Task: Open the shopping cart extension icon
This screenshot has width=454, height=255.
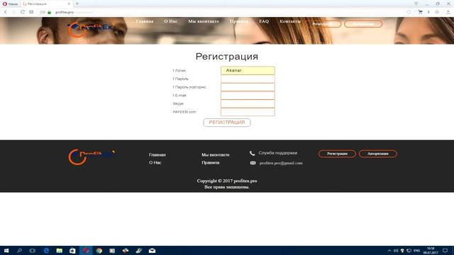Action: tap(420, 12)
